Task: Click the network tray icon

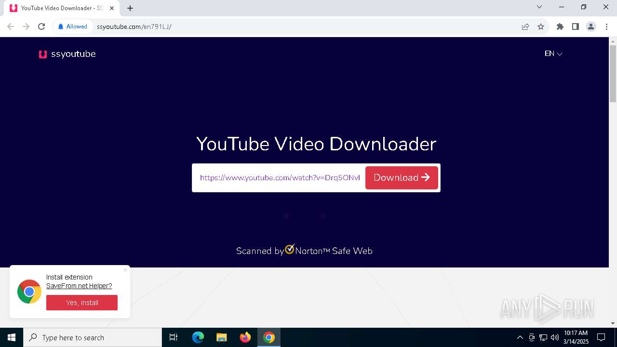Action: tap(543, 337)
